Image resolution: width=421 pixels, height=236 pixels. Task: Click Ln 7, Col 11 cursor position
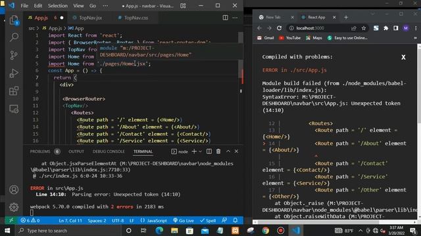pos(70,220)
